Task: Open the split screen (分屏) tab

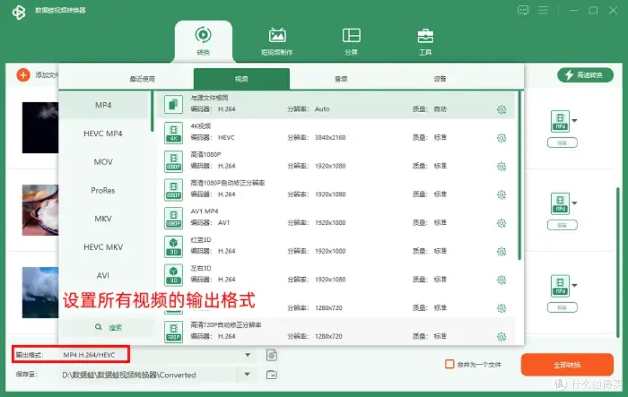Action: 351,41
